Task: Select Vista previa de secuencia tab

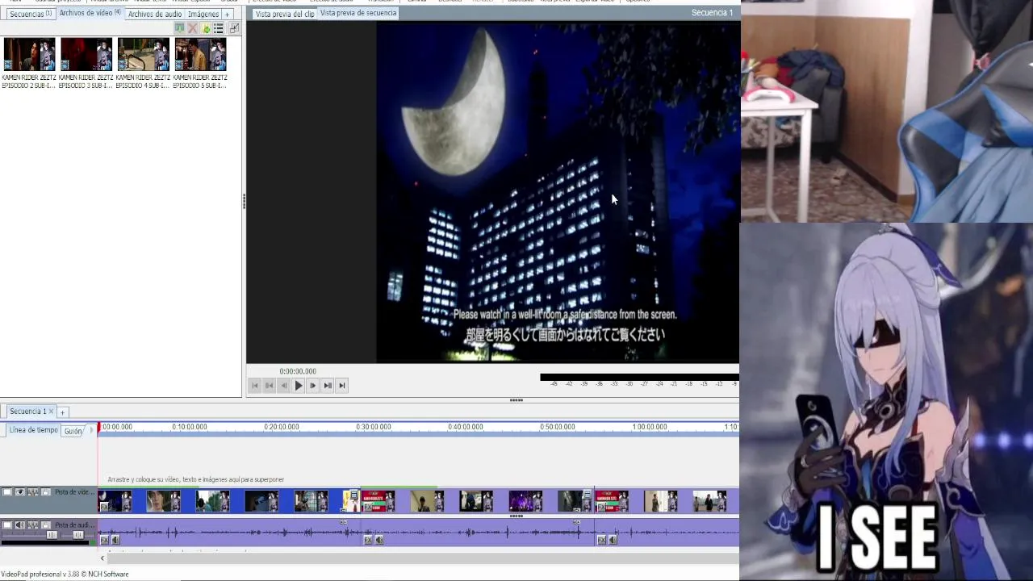Action: [x=358, y=13]
